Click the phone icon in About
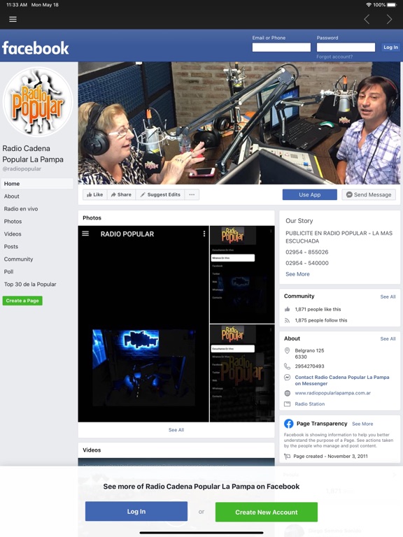The image size is (403, 537). (287, 366)
